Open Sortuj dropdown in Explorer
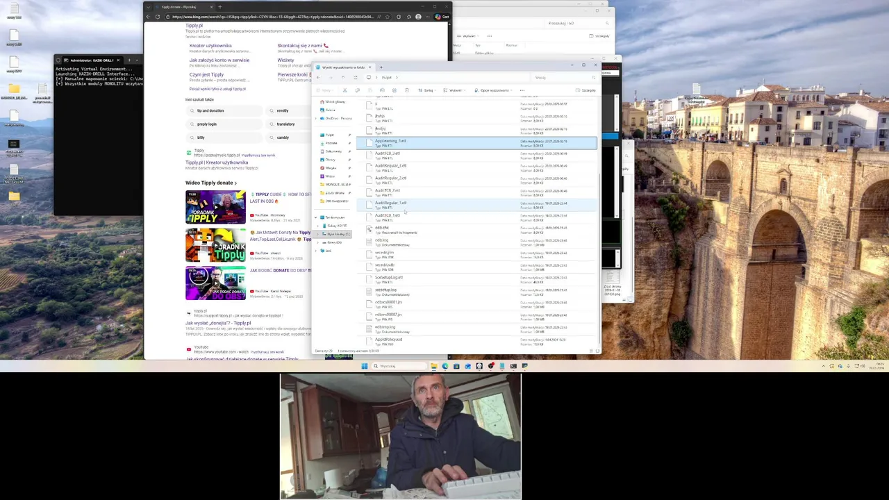Screen dimensions: 889x500 (426, 90)
